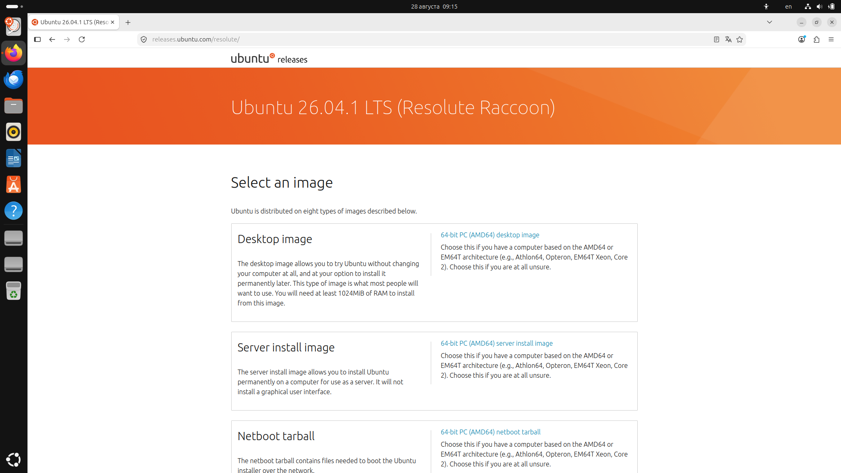
Task: Reload the current page
Action: (82, 39)
